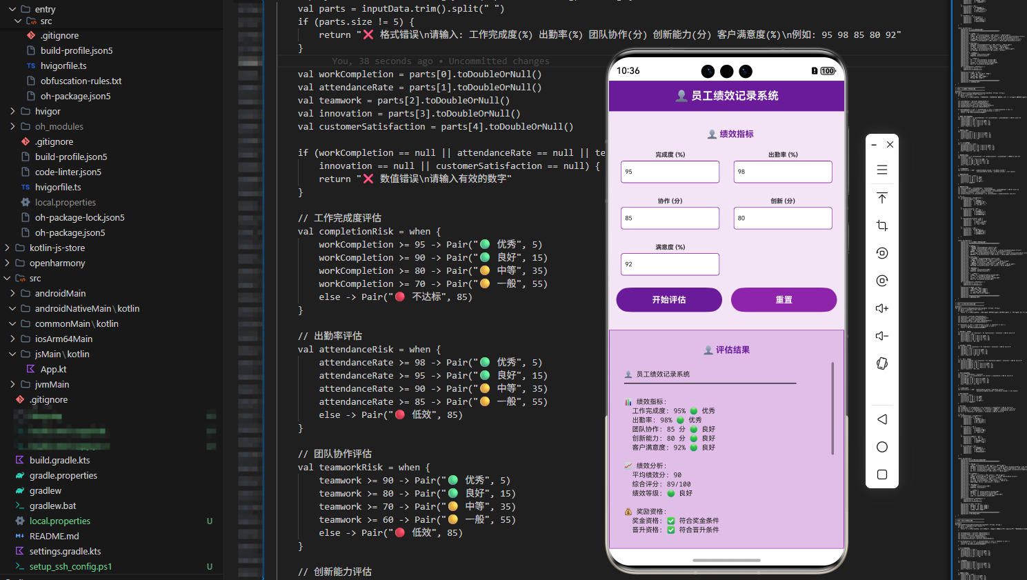Viewport: 1027px width, 580px height.
Task: Click the shake device icon in emulator toolbar
Action: [881, 363]
